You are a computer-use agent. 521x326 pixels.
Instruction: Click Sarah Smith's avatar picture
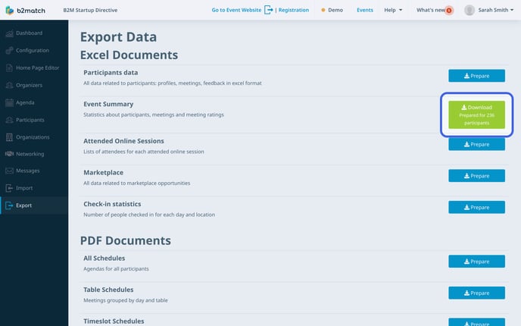pyautogui.click(x=470, y=11)
